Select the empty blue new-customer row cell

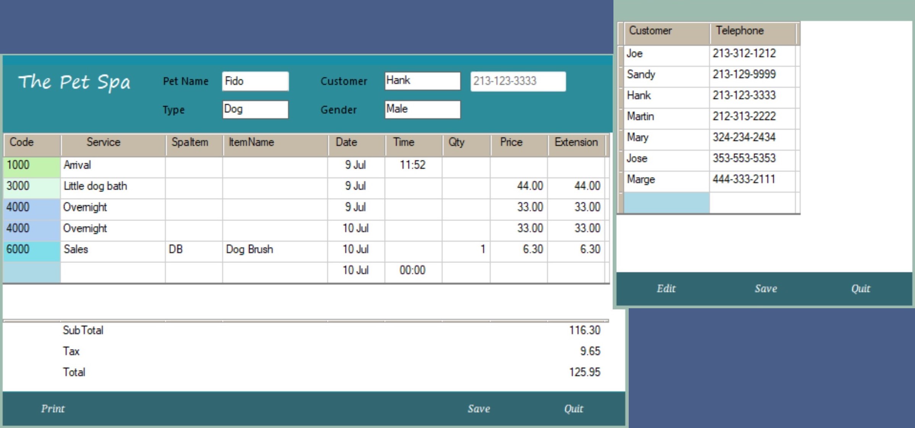(x=666, y=203)
